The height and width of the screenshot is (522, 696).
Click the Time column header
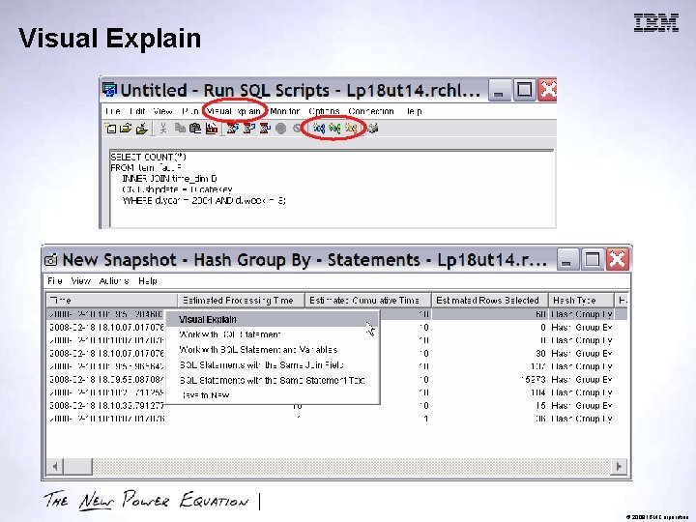click(x=112, y=300)
